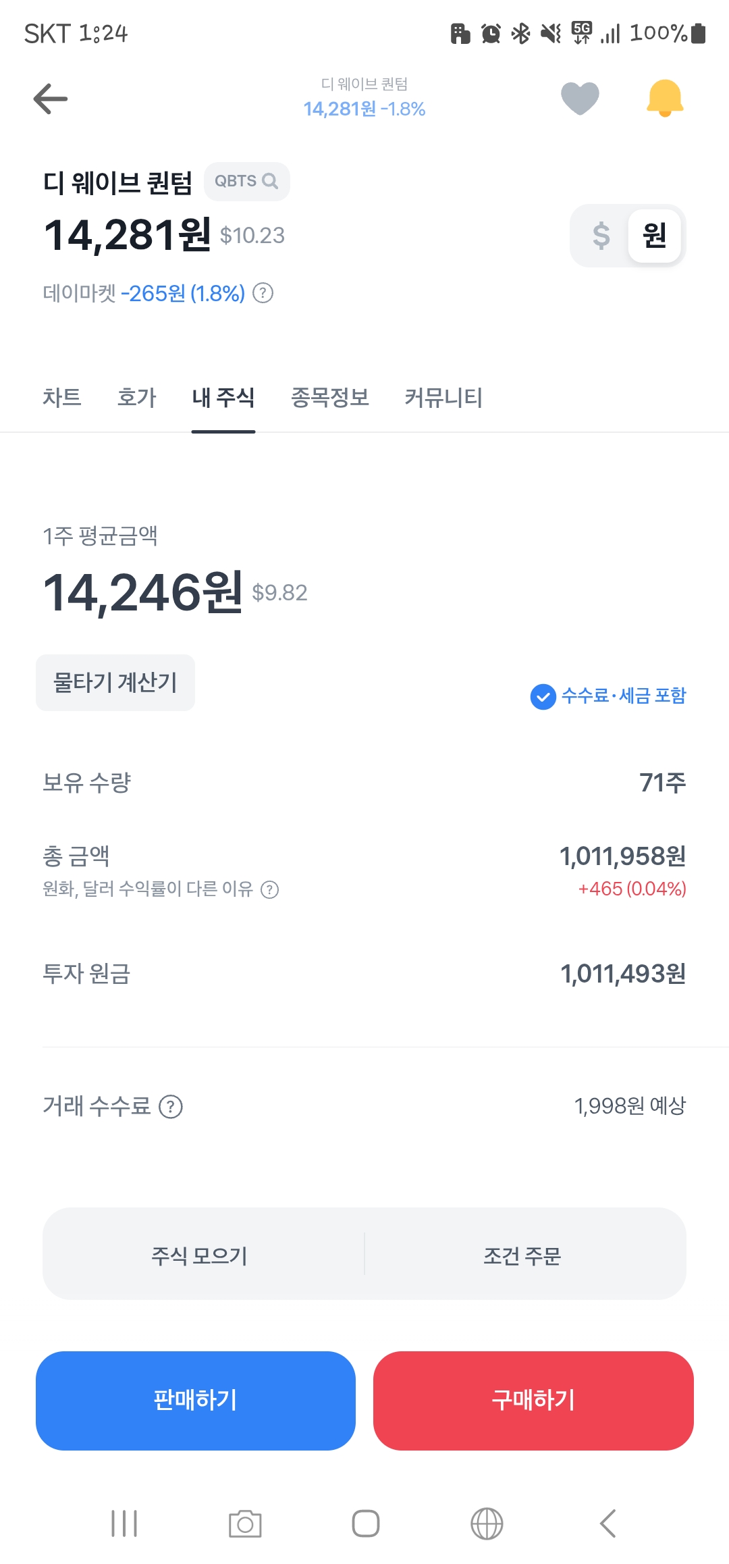Tap the red 구매하기 button
Screen dimensions: 729x1564
[533, 1401]
